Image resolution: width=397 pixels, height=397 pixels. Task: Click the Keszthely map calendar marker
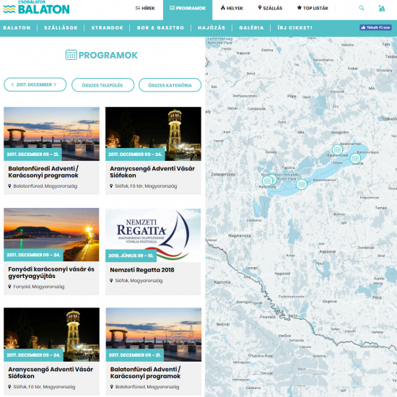[x=267, y=180]
